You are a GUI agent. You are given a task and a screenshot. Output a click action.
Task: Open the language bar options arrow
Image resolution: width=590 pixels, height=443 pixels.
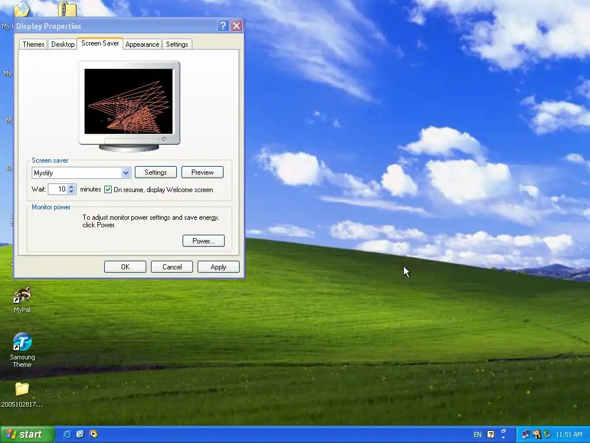[x=504, y=437]
